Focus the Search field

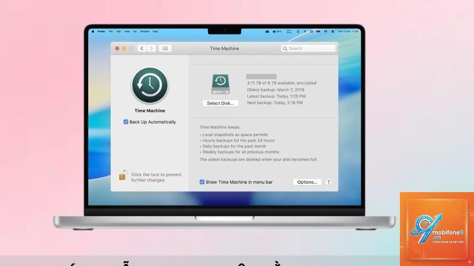[308, 48]
